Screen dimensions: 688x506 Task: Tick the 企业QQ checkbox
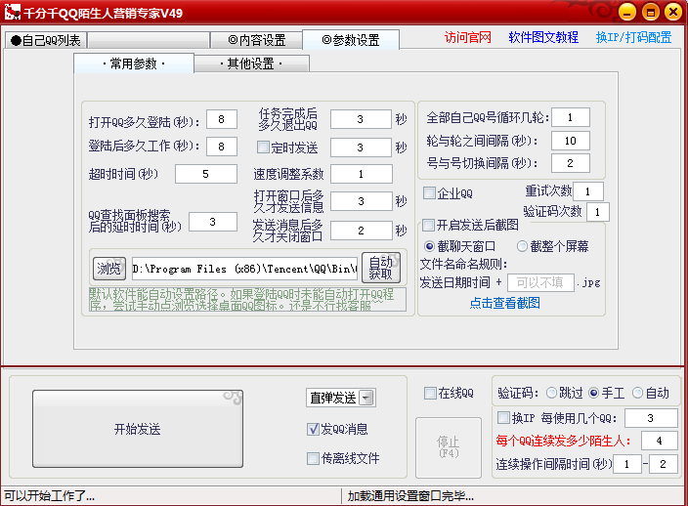429,193
